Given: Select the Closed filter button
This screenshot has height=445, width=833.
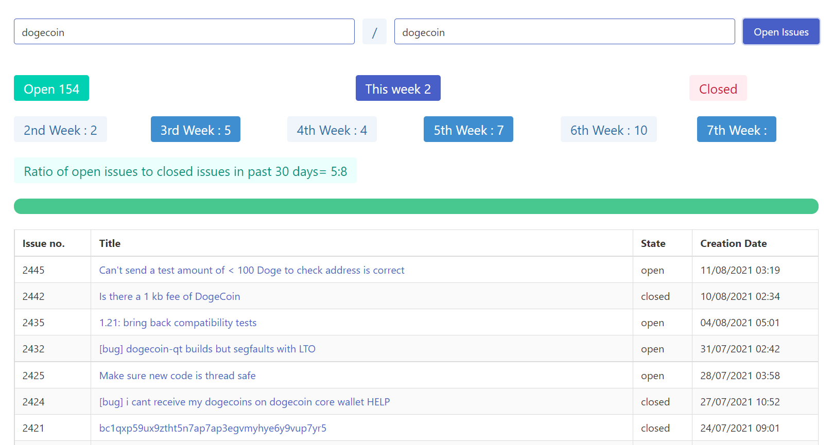Looking at the screenshot, I should [x=718, y=88].
